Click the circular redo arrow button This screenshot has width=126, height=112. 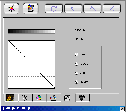tap(54, 9)
